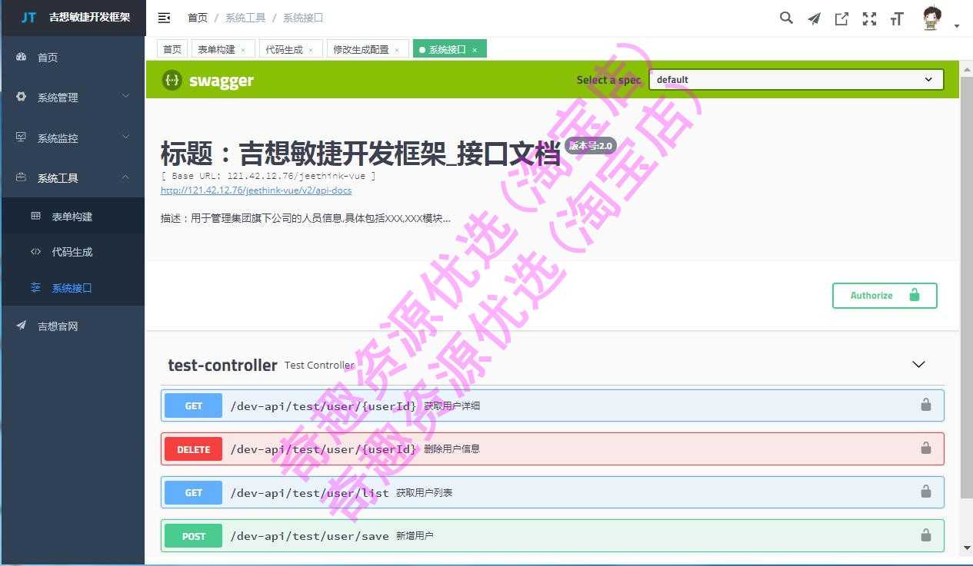
Task: Click 系统工具 in the breadcrumb
Action: point(245,18)
